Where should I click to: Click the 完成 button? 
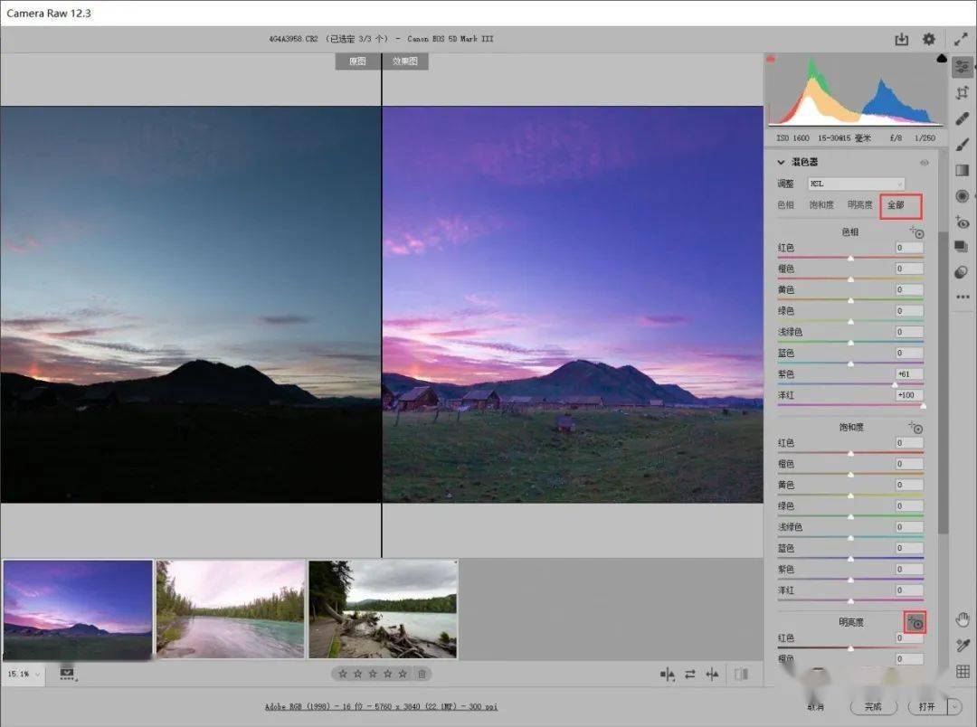click(873, 706)
